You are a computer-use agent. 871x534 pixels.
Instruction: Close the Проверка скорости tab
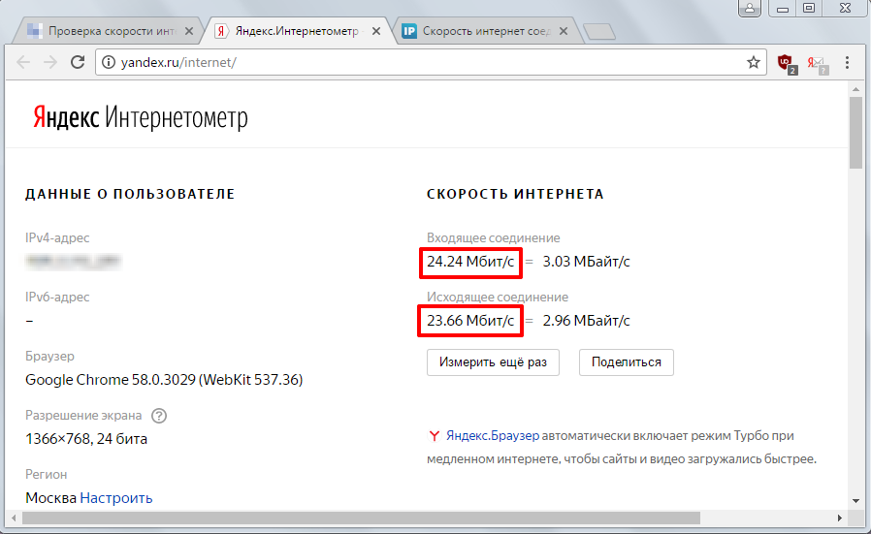click(189, 31)
